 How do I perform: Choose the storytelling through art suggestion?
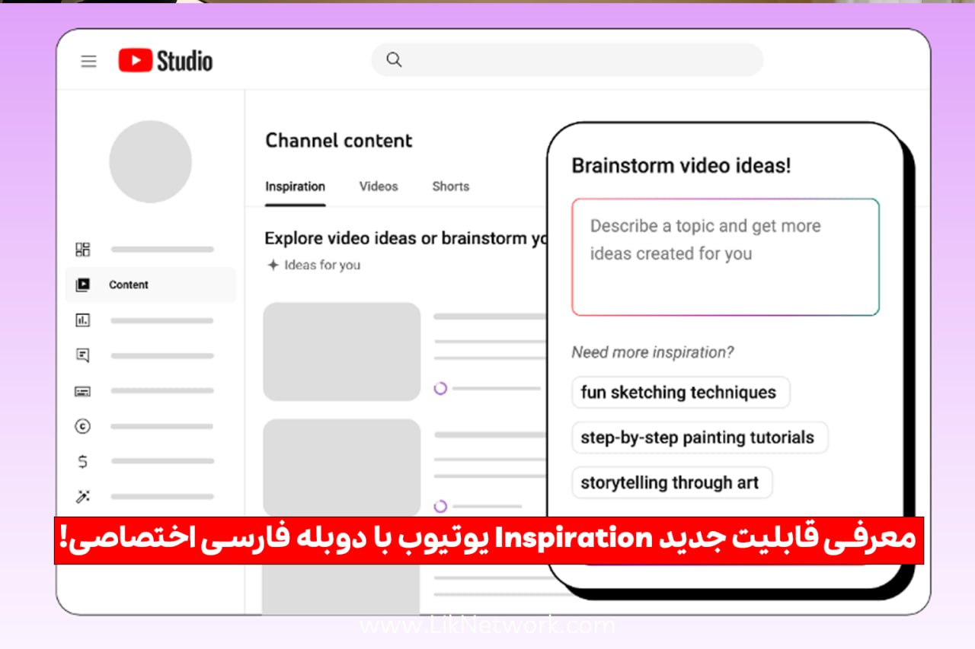(x=672, y=482)
